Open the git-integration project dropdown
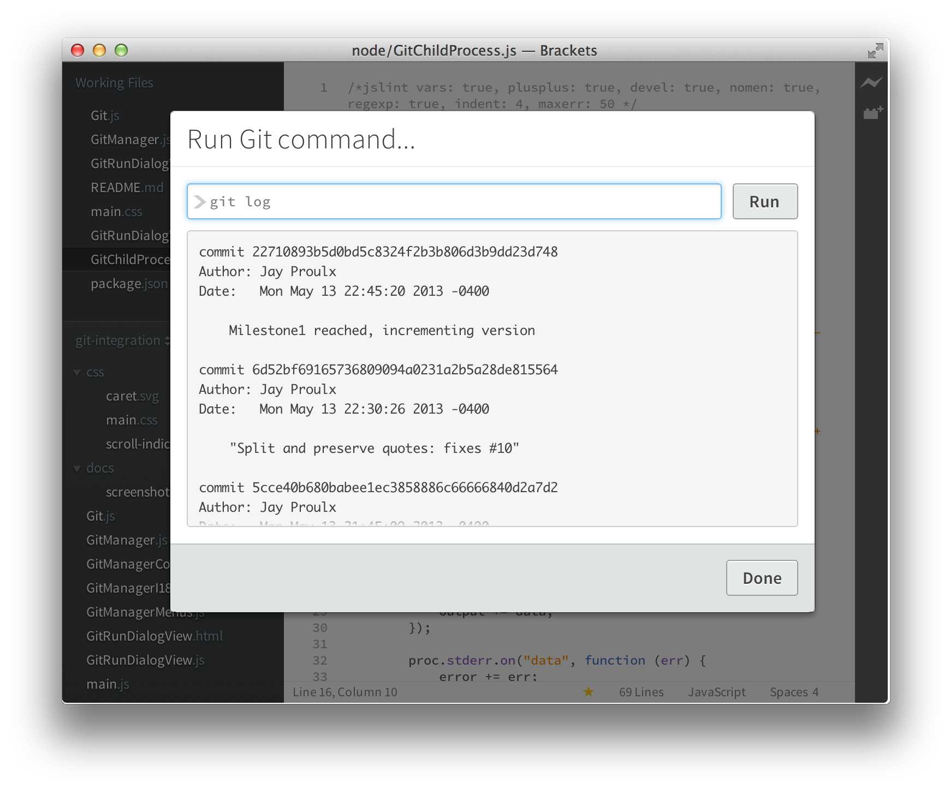Screen dimensions: 950x789 tap(122, 340)
